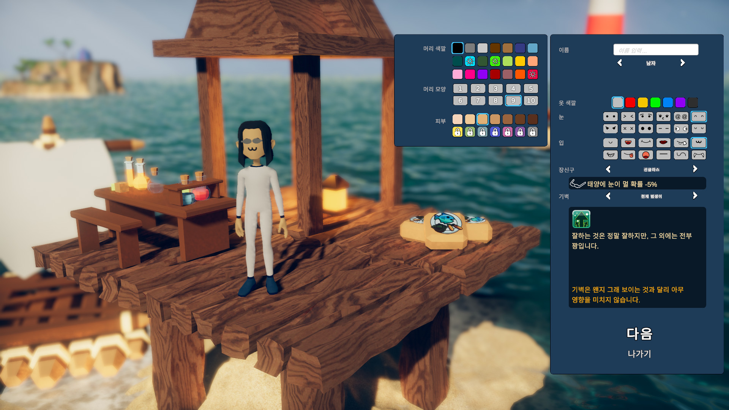729x410 pixels.
Task: Click the 다음 (Next) button
Action: (639, 334)
